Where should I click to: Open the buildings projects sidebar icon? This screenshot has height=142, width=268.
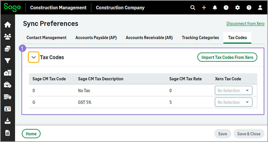click(x=7, y=73)
